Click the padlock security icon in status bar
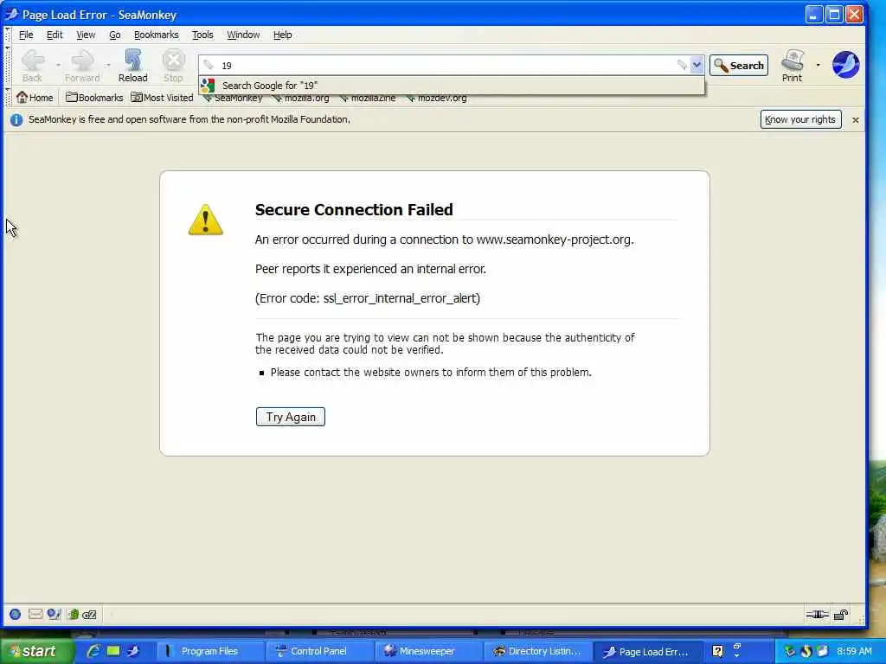886x664 pixels. pos(841,615)
